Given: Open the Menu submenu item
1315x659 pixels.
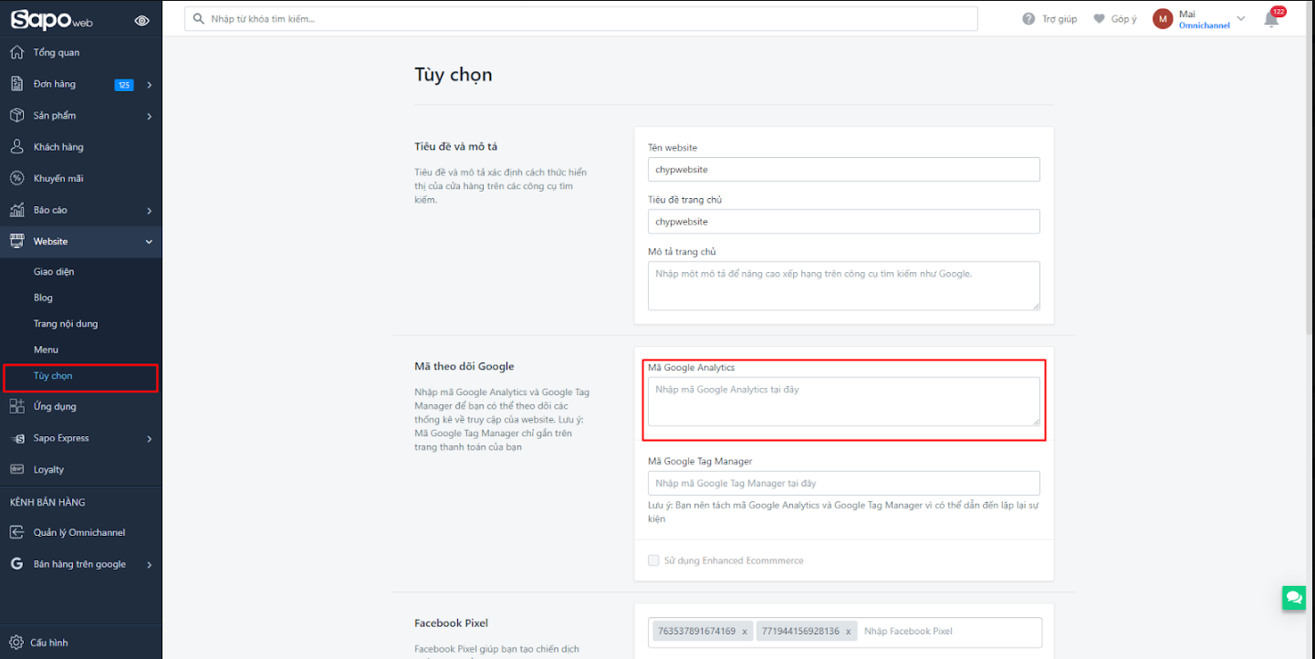Looking at the screenshot, I should pyautogui.click(x=46, y=350).
